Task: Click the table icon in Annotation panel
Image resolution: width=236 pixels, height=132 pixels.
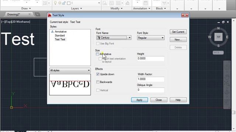Action: tap(146, 3)
